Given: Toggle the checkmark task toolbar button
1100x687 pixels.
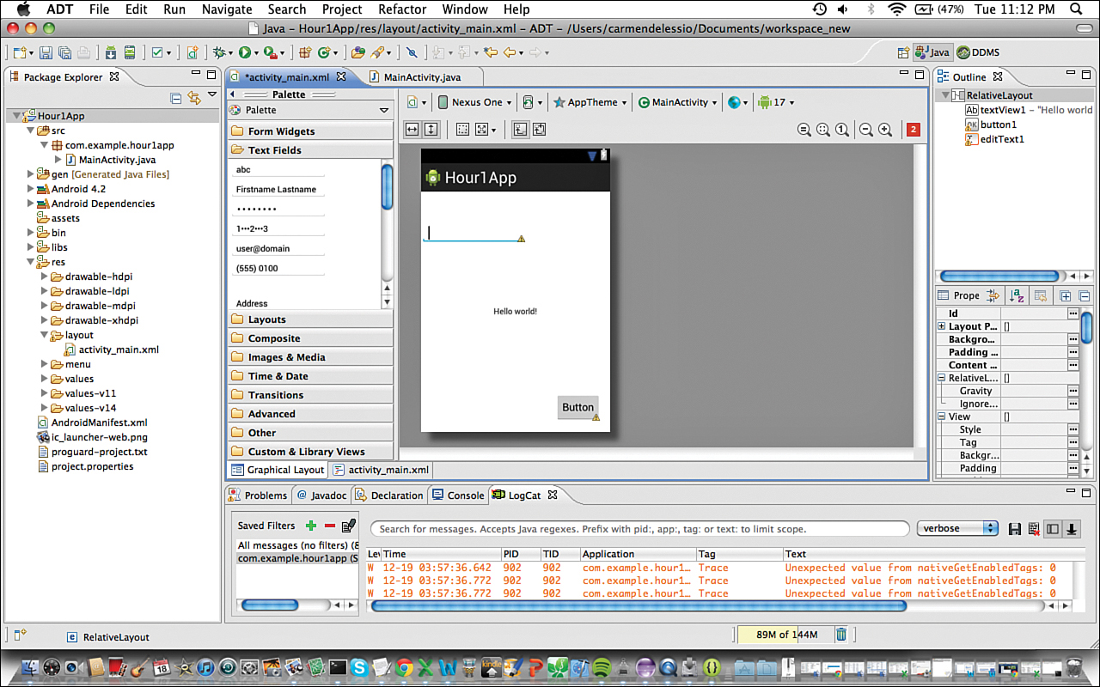Looking at the screenshot, I should pyautogui.click(x=157, y=52).
